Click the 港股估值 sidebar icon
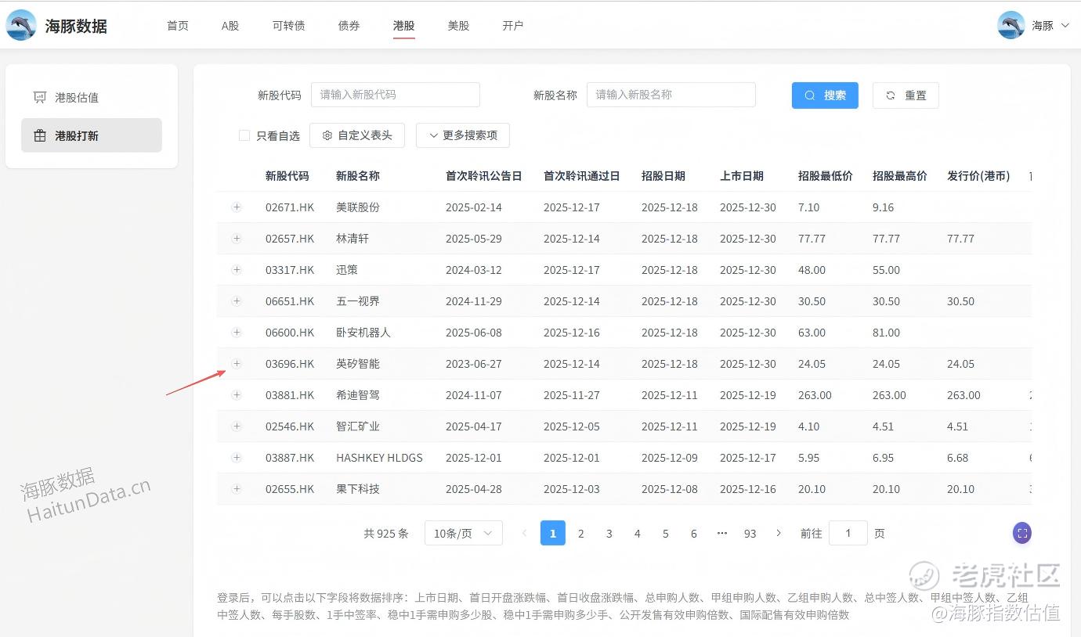The width and height of the screenshot is (1081, 637). (40, 98)
